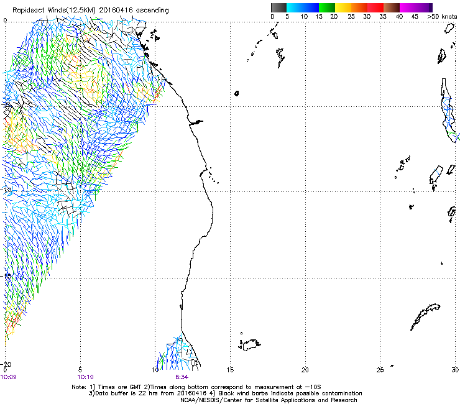This screenshot has width=460, height=404.
Task: Pick the brown 35-40 knots legend swatch
Action: (392, 7)
